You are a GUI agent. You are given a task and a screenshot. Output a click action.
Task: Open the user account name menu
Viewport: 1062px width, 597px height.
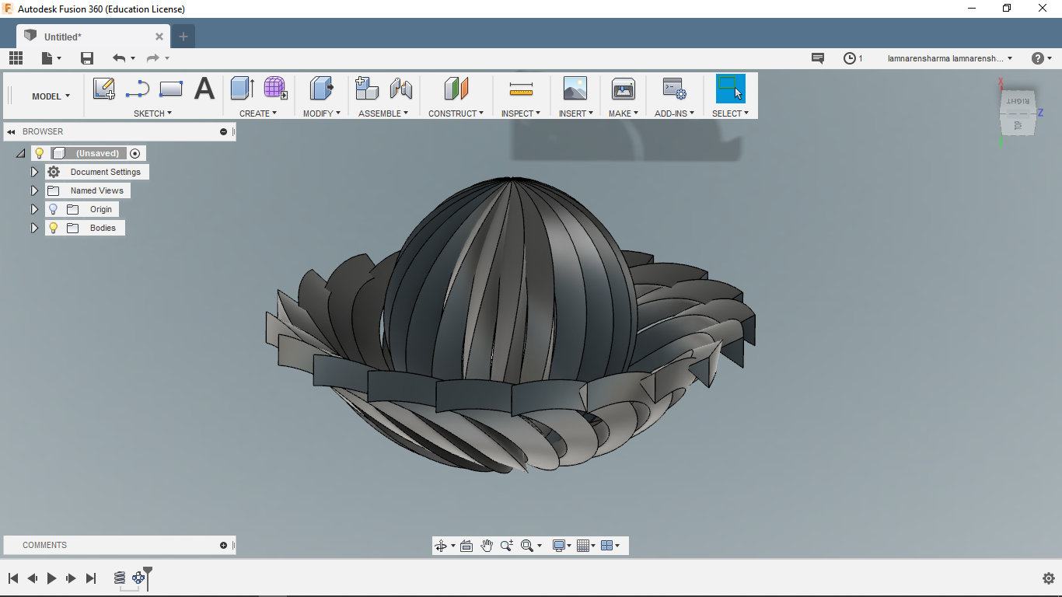coord(950,58)
